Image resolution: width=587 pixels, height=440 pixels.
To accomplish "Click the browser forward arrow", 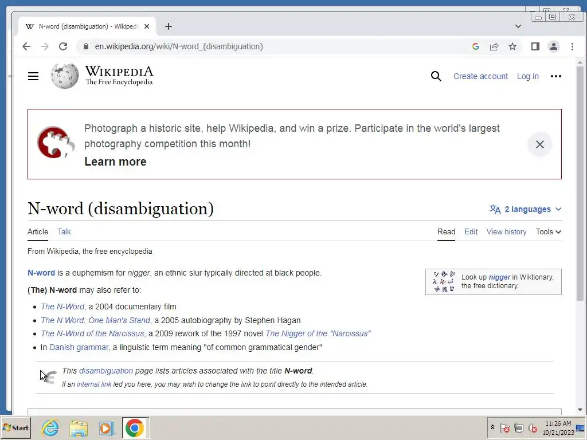I will tap(45, 46).
